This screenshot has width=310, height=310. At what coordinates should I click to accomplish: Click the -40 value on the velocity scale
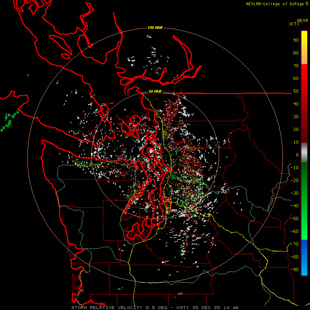(x=294, y=206)
